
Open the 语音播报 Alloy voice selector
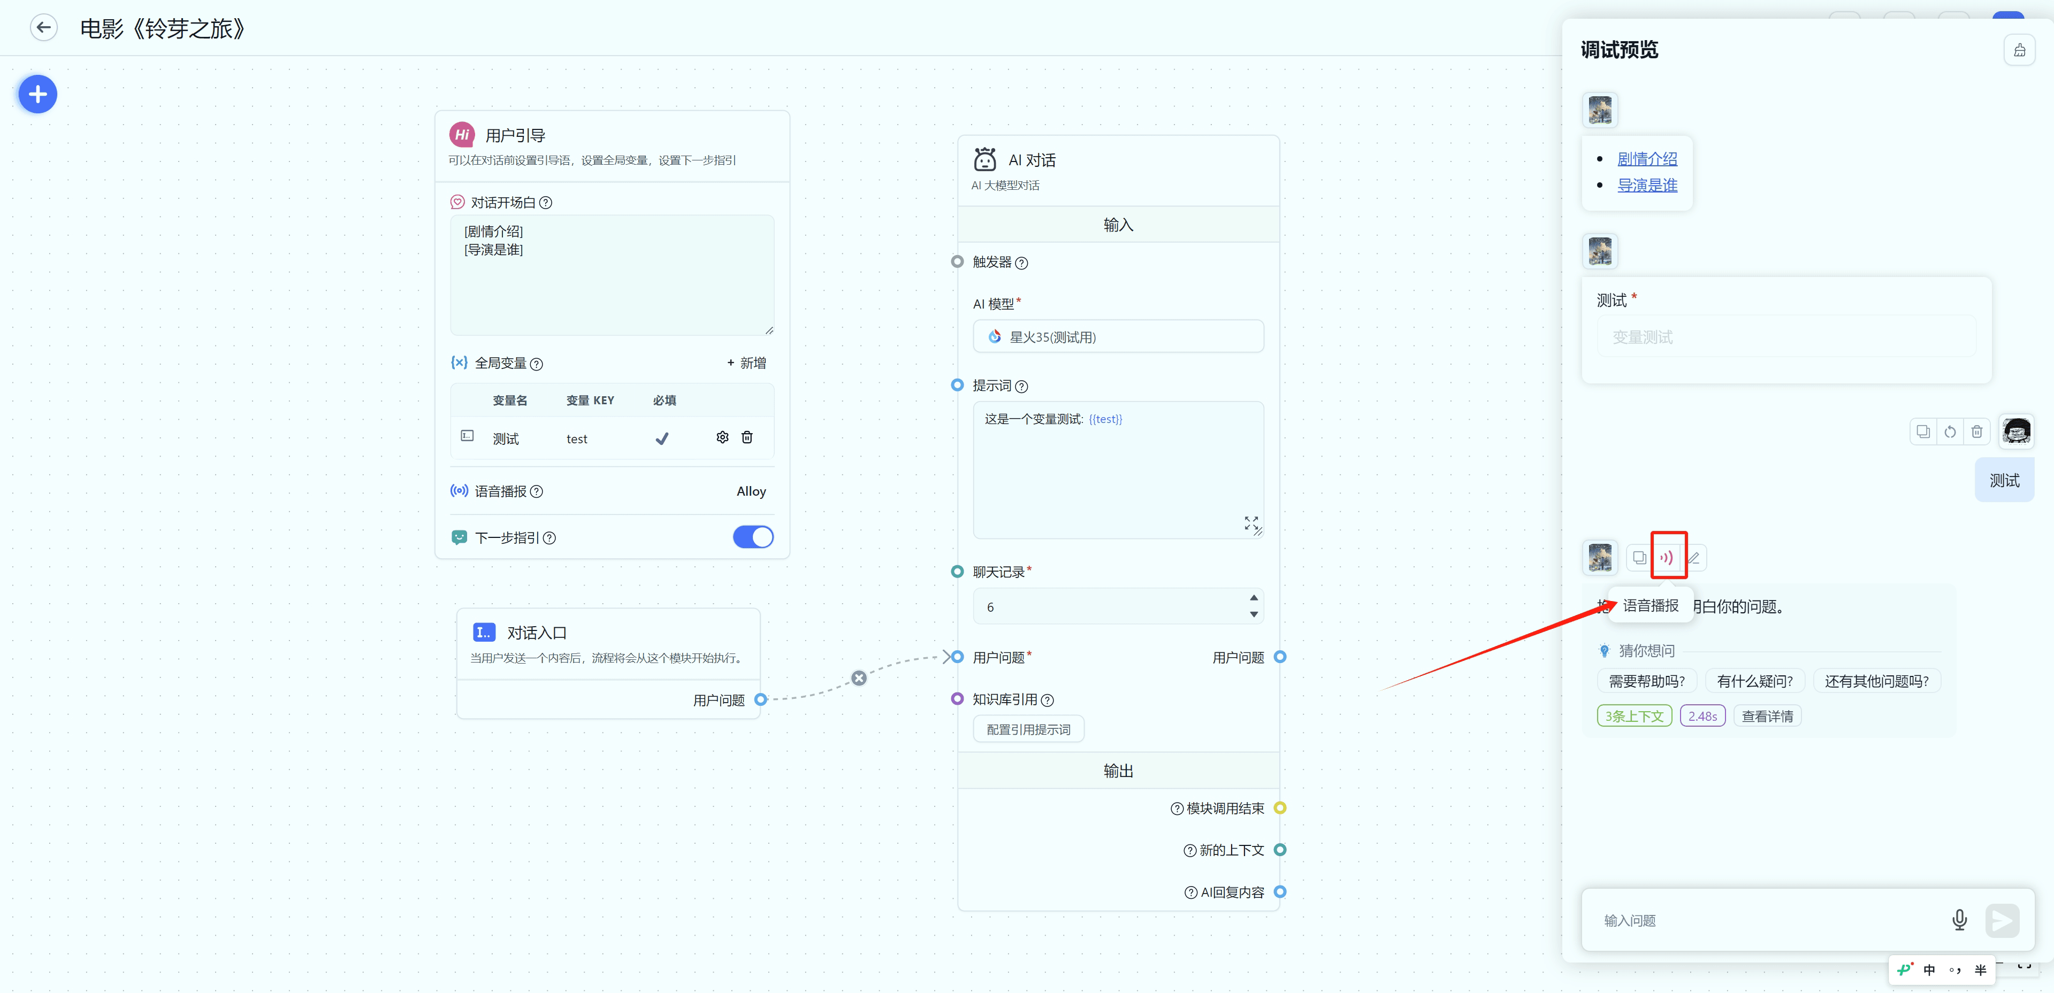pos(750,491)
